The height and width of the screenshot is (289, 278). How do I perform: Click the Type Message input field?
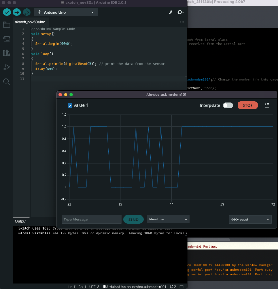click(92, 220)
